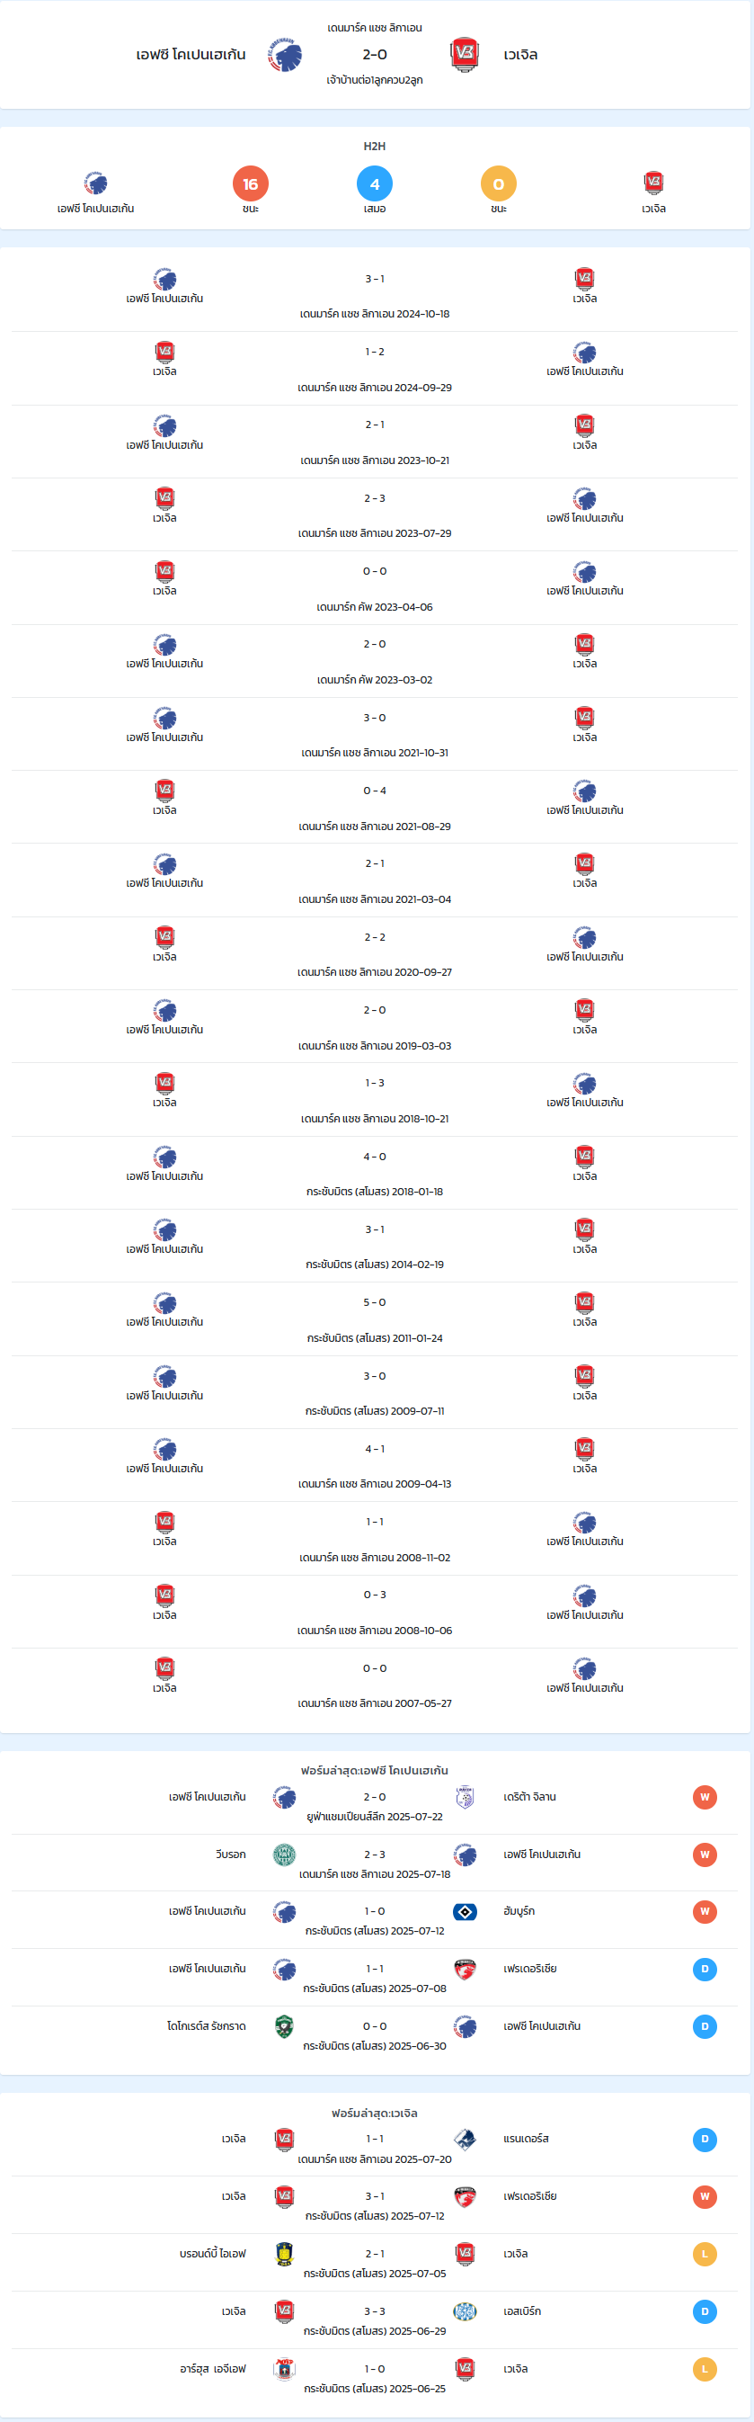Open the 4-0 friendly from 2018-01-18
Screen dimensions: 754x2422
[375, 1173]
